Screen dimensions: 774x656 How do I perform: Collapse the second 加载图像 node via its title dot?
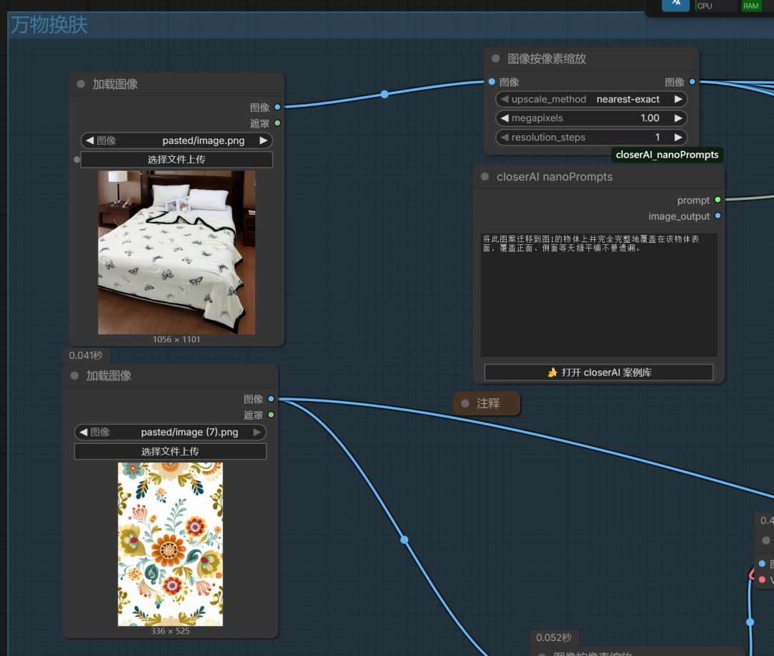75,375
